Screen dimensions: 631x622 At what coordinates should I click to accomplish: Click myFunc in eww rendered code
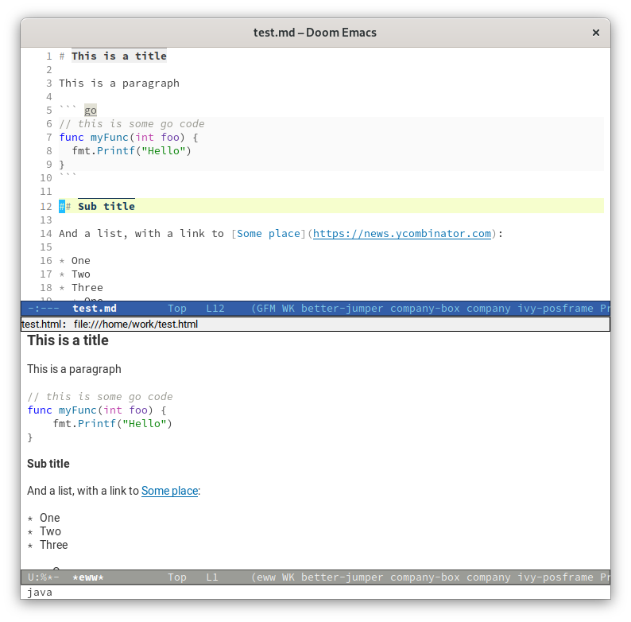coord(78,410)
